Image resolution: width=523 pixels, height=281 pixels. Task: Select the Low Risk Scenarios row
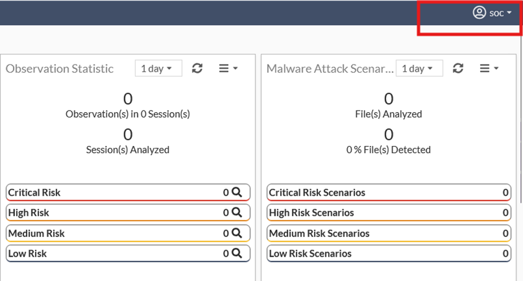[389, 253]
